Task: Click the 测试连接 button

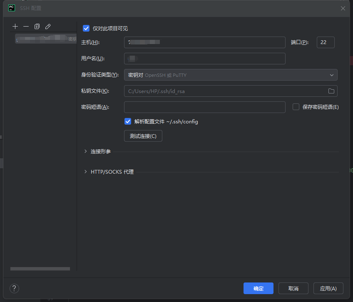Action: [x=143, y=136]
